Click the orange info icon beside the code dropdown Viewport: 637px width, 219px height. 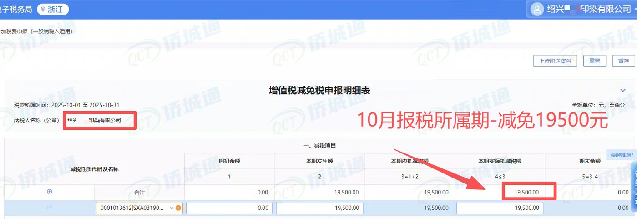coord(178,208)
